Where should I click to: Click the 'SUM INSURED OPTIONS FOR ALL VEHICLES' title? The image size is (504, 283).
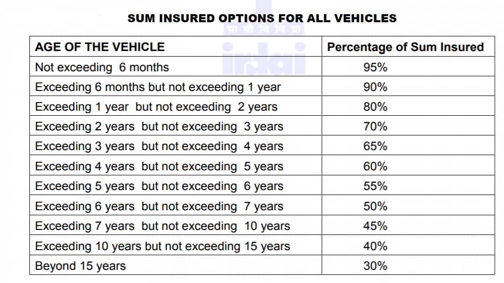coord(262,18)
